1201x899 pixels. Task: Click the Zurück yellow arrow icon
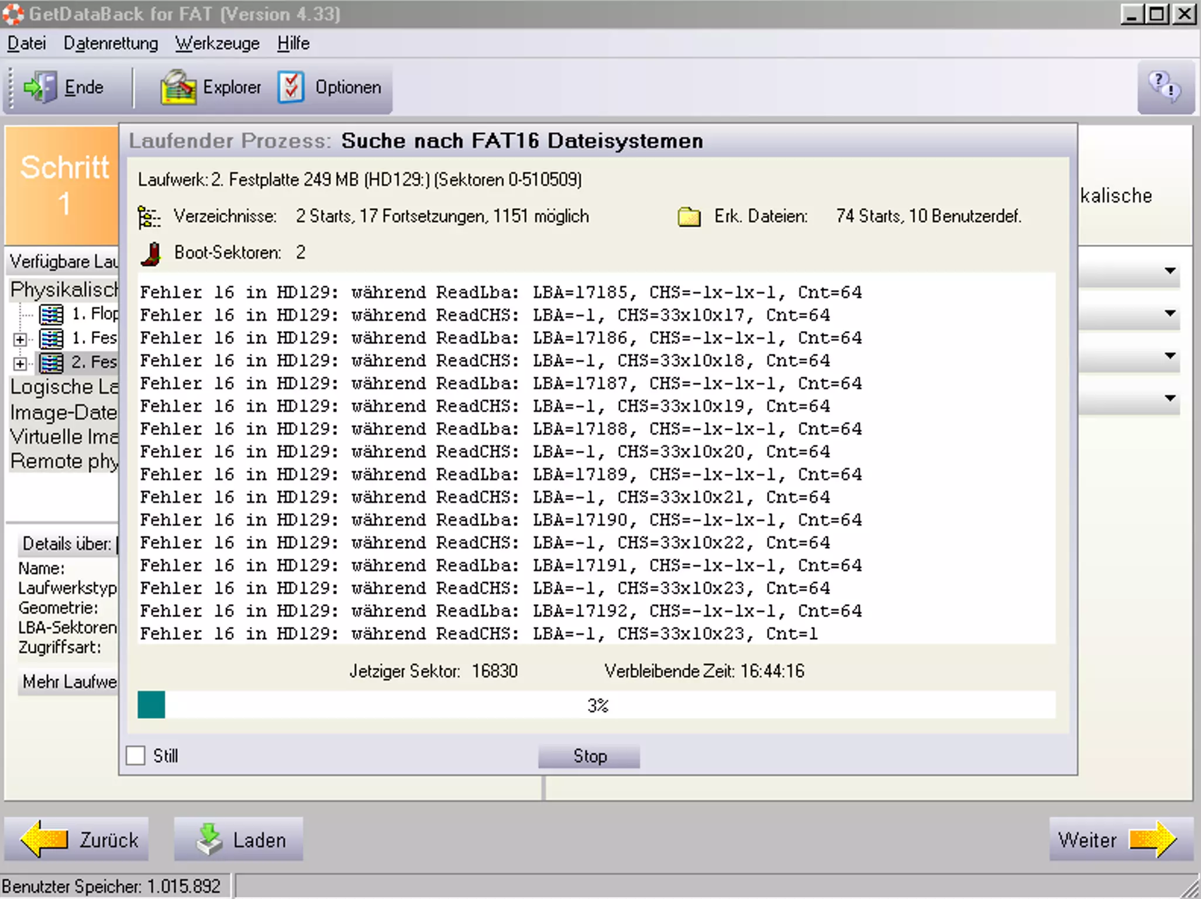click(44, 839)
